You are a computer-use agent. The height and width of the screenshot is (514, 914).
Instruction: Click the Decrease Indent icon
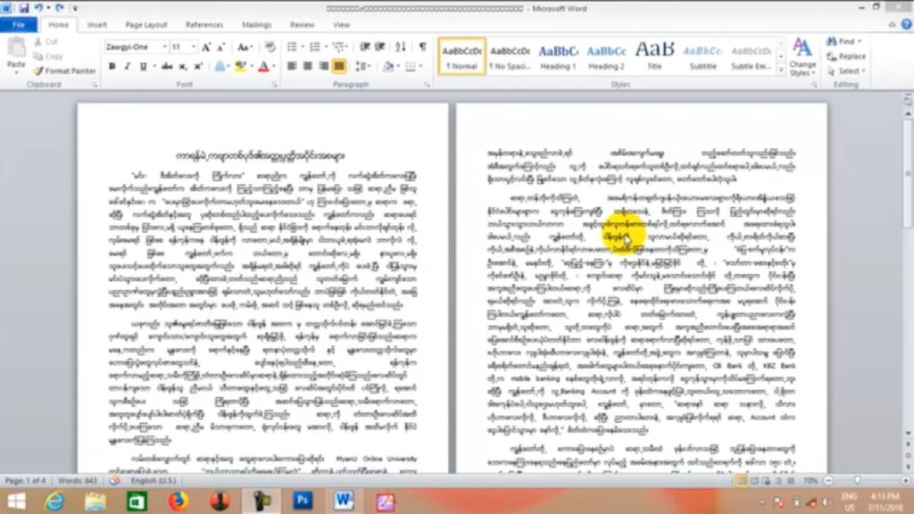coord(364,46)
